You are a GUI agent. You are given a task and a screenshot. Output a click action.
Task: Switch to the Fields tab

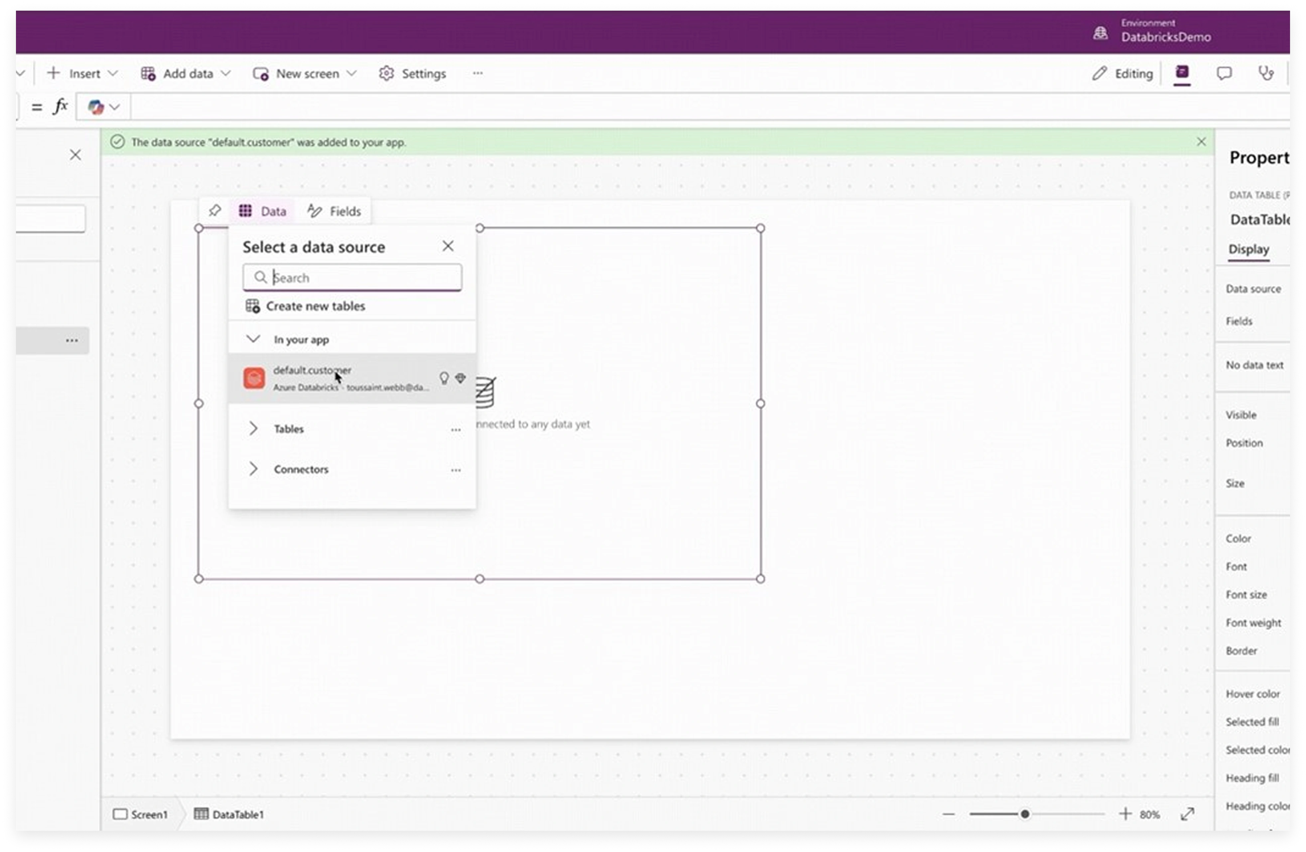pos(334,211)
